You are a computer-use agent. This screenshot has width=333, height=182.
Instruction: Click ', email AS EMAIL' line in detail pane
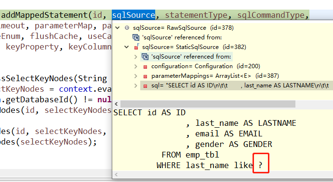pos(224,134)
